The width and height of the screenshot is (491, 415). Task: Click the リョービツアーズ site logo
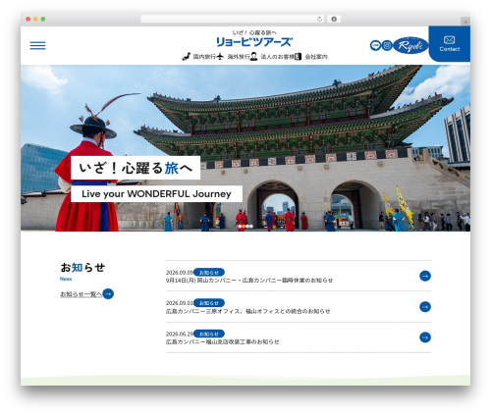click(254, 42)
